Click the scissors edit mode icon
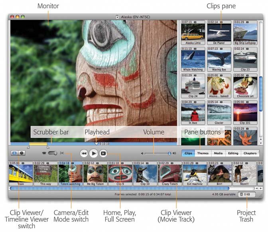This screenshot has width=268, height=232. click(x=62, y=153)
